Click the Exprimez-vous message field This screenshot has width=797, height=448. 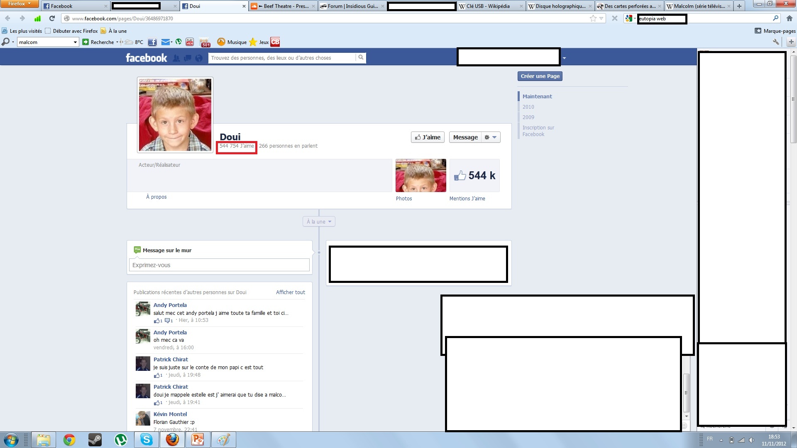[x=219, y=265]
